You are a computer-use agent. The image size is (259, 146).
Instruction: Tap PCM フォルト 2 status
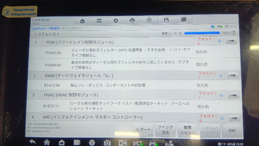pyautogui.click(x=206, y=41)
